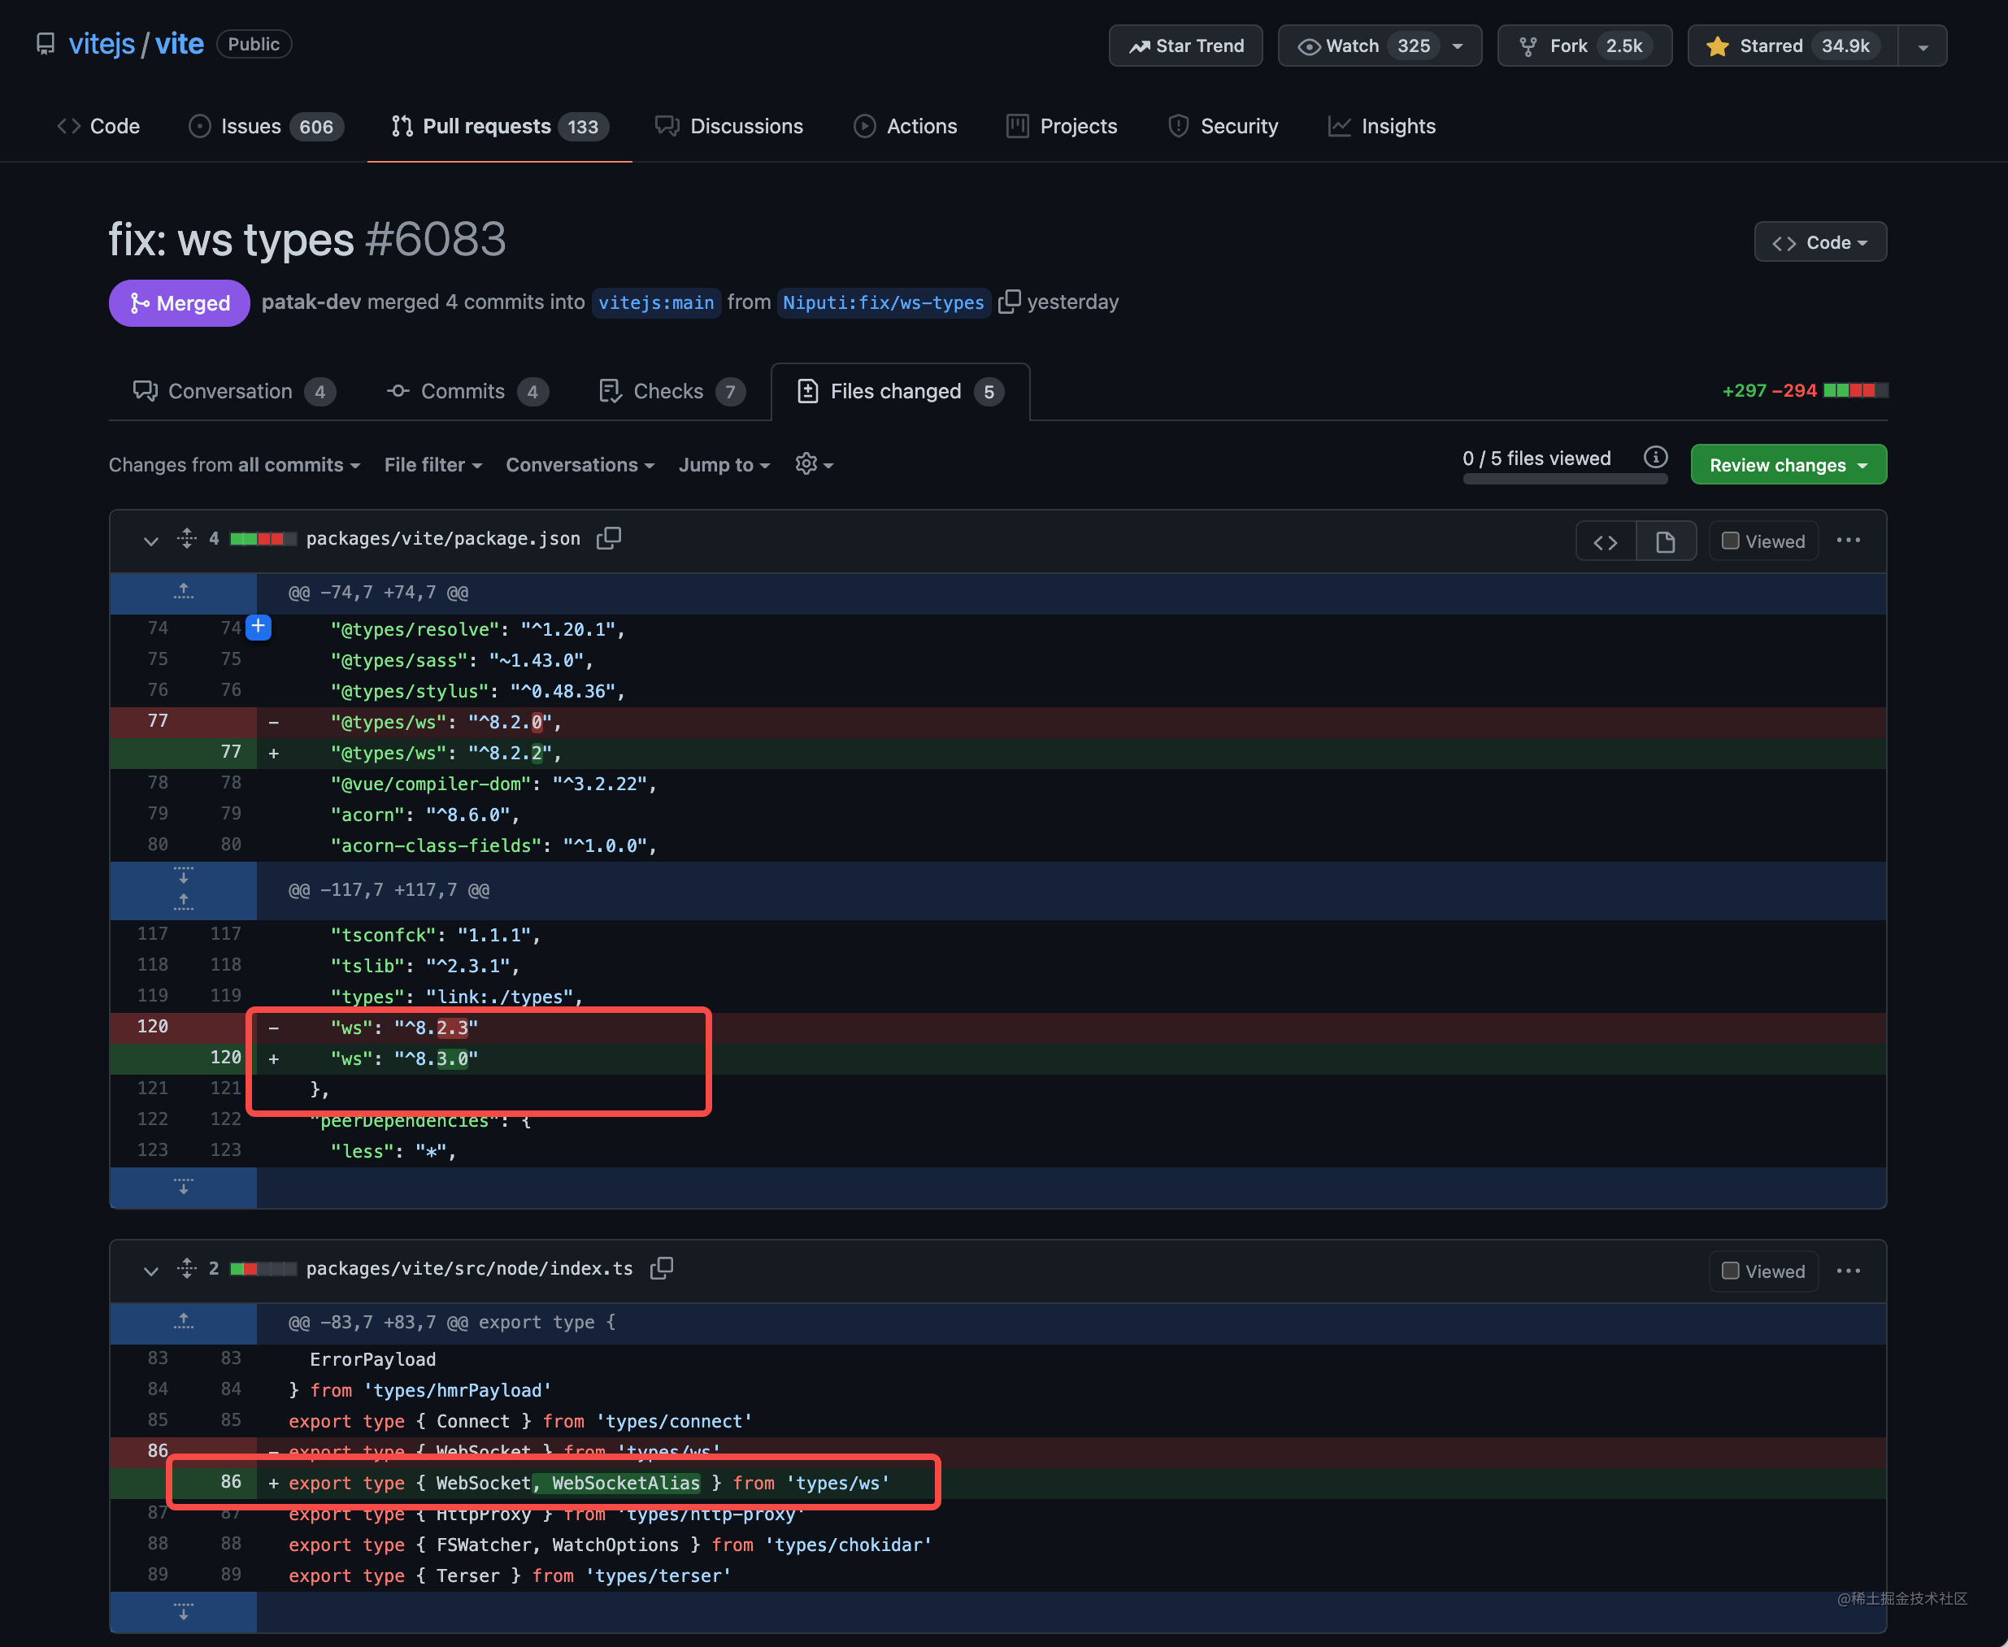Open more options menu for package.json
Viewport: 2008px width, 1647px height.
coord(1848,540)
